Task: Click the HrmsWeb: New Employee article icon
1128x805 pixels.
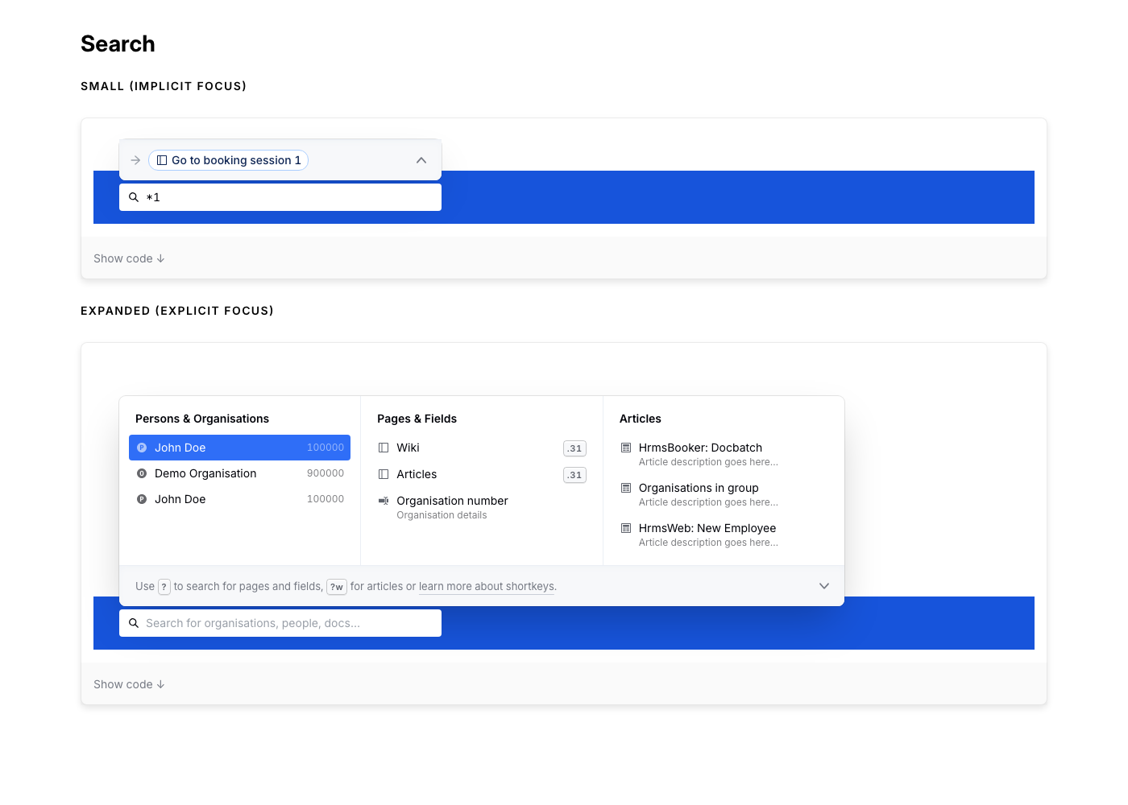Action: 626,528
